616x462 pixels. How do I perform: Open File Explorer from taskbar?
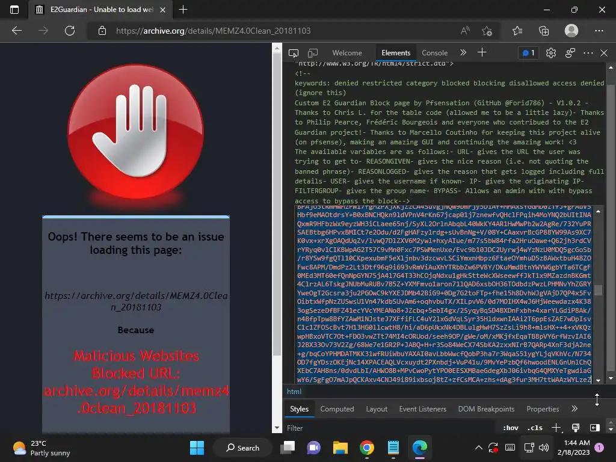pyautogui.click(x=340, y=448)
